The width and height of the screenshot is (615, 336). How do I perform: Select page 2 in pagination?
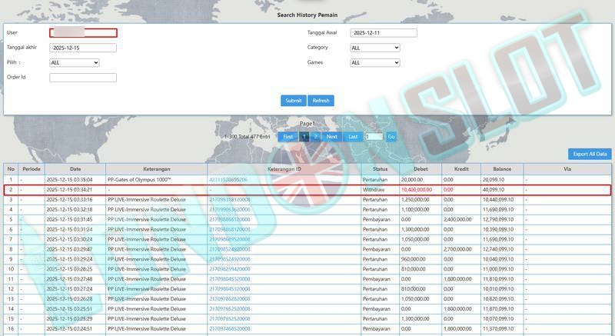[315, 137]
